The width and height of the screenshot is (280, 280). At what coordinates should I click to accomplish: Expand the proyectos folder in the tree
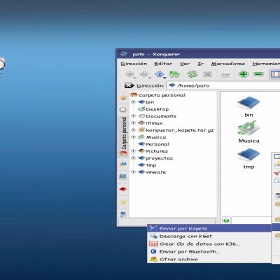(133, 158)
